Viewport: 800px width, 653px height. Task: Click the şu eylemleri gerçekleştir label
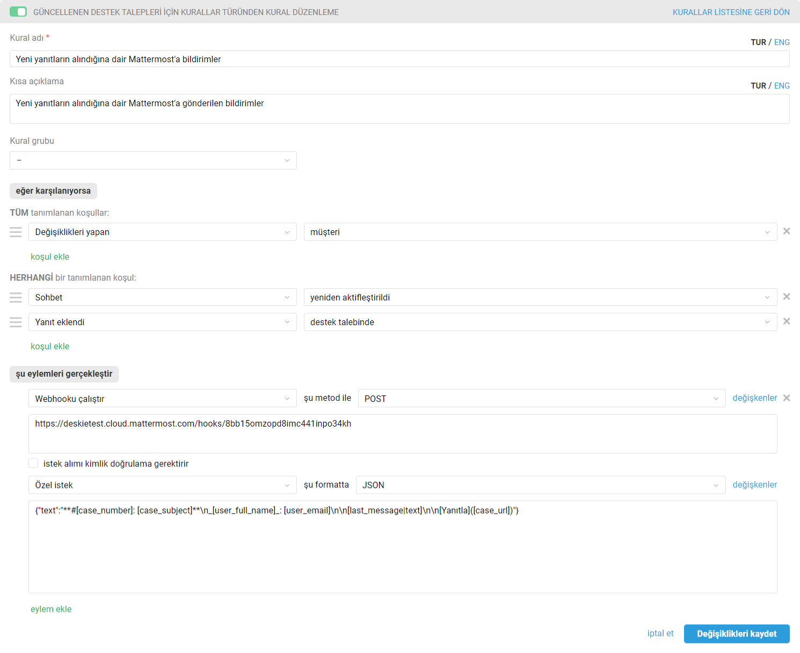[64, 374]
